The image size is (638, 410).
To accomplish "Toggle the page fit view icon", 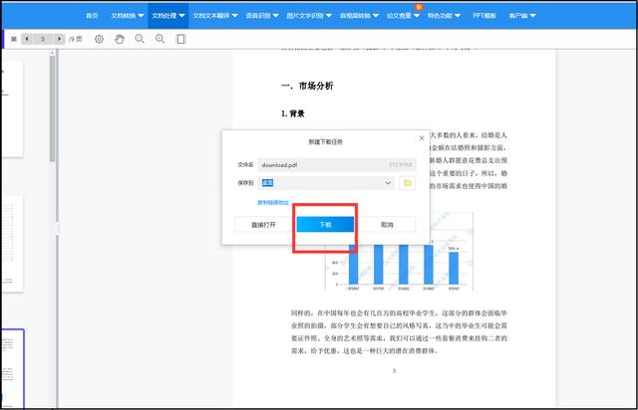I will point(180,39).
